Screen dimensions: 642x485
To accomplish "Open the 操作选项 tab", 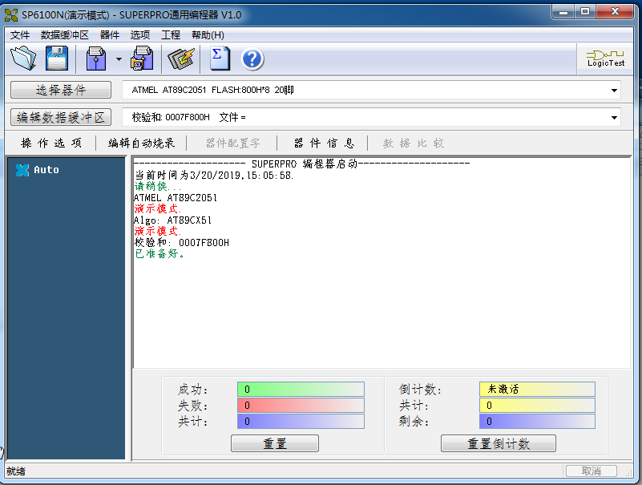I will (x=51, y=143).
